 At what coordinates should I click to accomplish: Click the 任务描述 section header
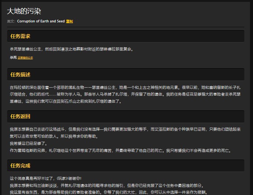pos(20,75)
